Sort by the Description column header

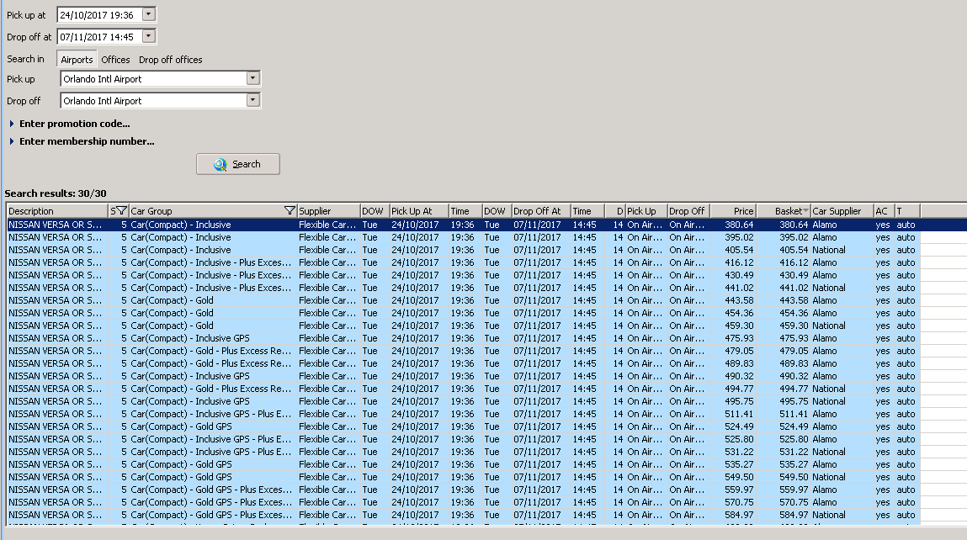(x=57, y=211)
